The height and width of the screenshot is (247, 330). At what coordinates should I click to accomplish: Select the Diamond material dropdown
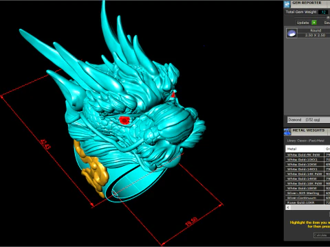click(x=309, y=119)
